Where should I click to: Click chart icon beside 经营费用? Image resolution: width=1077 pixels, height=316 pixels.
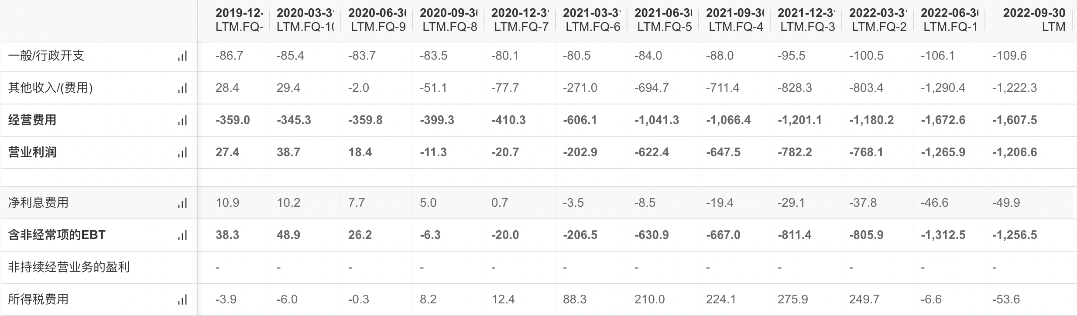click(x=182, y=121)
